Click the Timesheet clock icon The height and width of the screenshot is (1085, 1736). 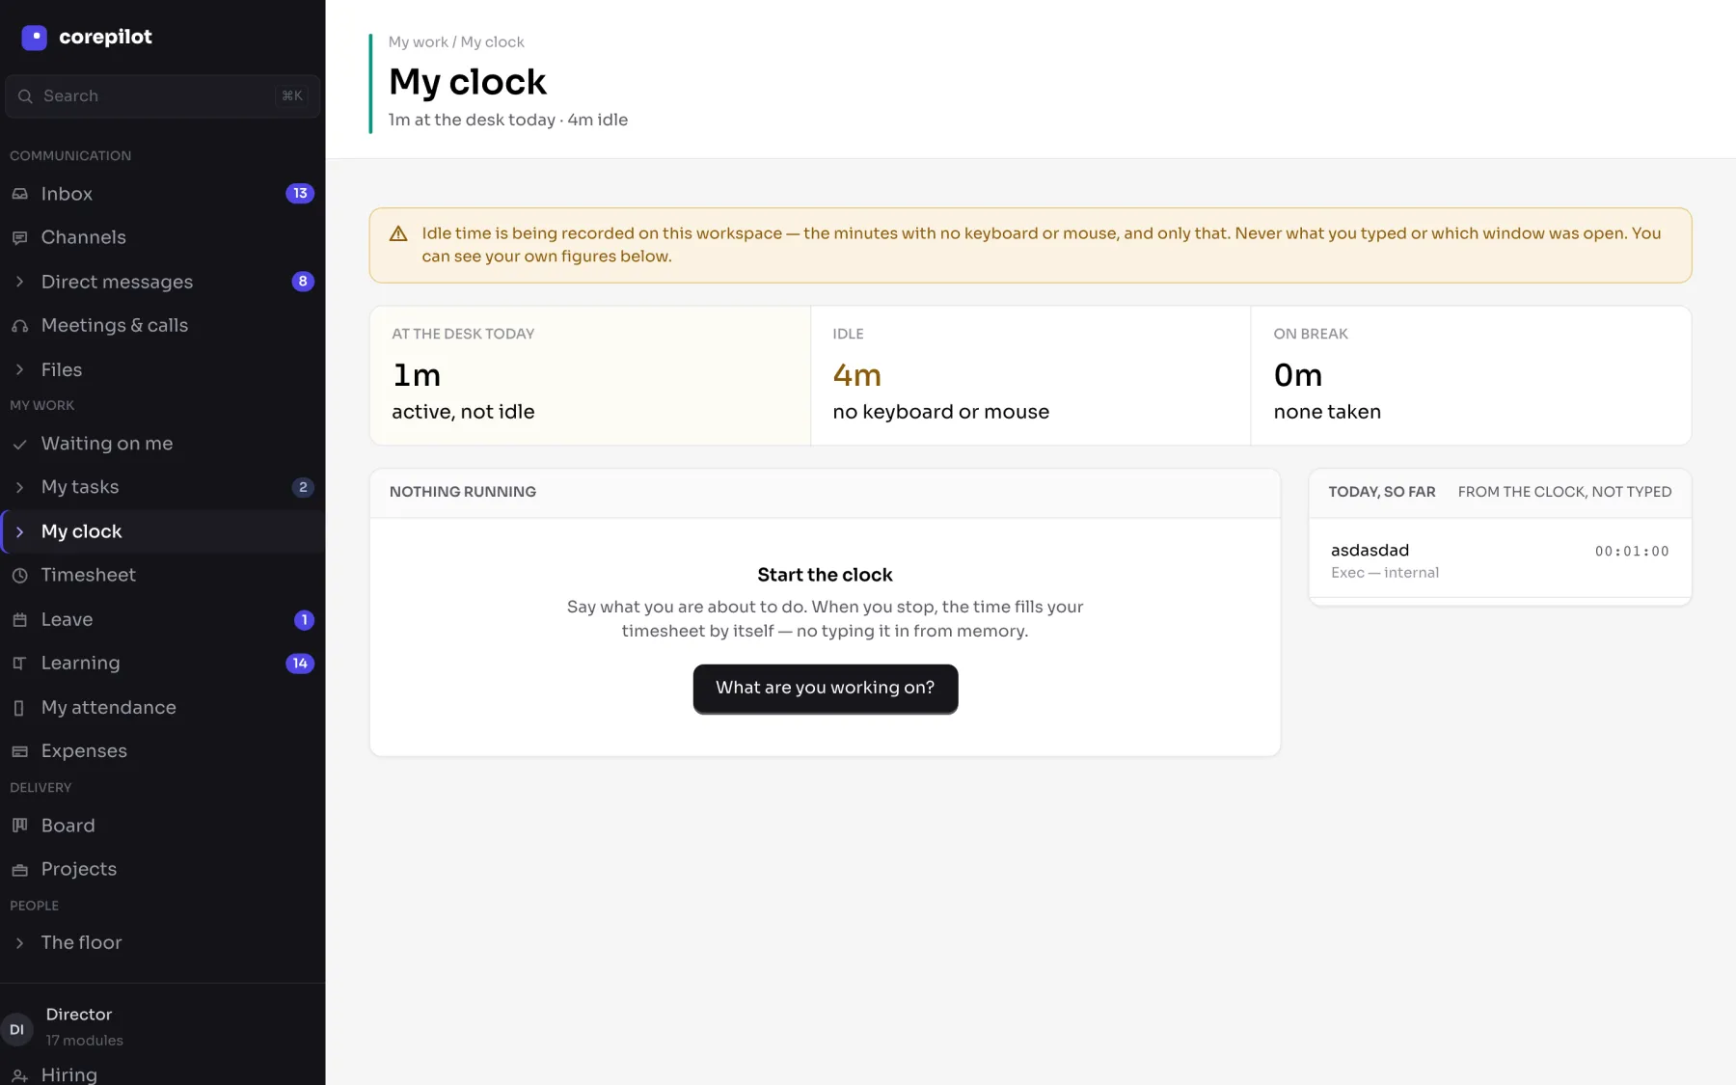click(x=19, y=575)
